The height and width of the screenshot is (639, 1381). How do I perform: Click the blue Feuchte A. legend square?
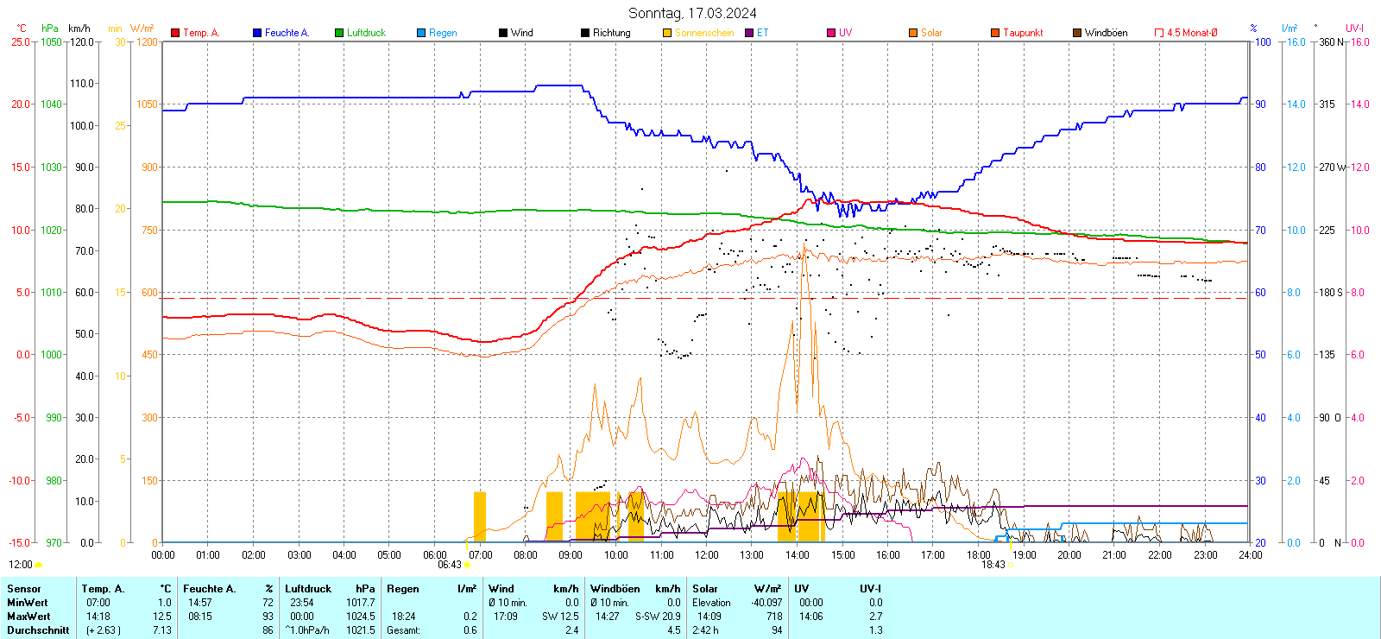257,33
